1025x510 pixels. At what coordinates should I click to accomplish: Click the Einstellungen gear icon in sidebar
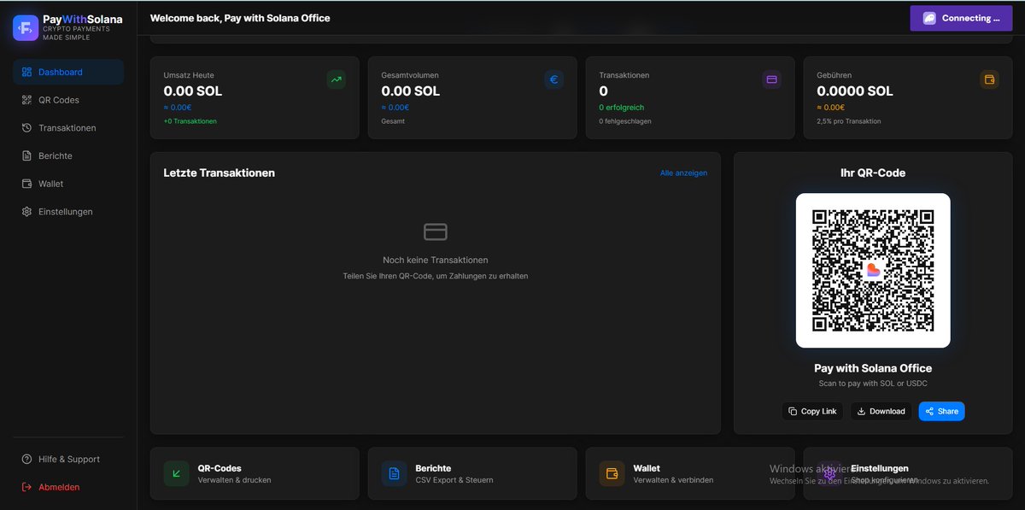[26, 212]
